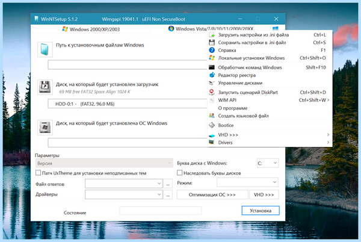Expand the VHD >>> submenu arrow
The height and width of the screenshot is (242, 361).
(x=328, y=134)
